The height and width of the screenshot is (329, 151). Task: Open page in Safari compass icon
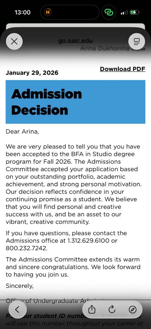click(x=132, y=310)
